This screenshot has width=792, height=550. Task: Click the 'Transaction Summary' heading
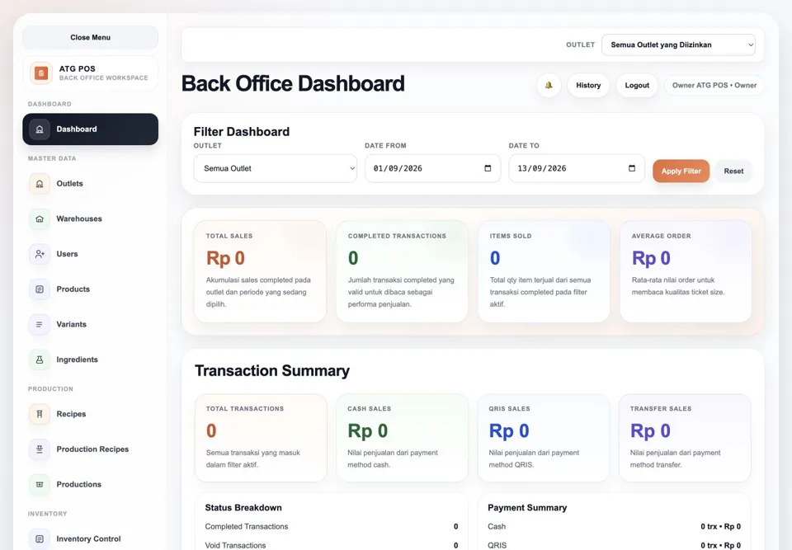(272, 371)
